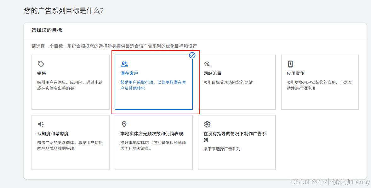Choose the 网站流量 goal title
This screenshot has width=371, height=188.
click(212, 73)
